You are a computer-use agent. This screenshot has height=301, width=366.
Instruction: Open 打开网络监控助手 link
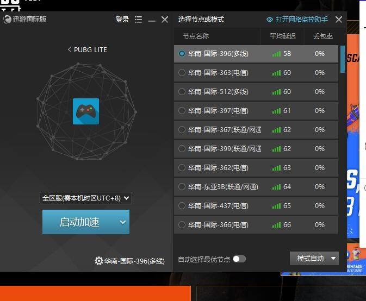pyautogui.click(x=301, y=20)
